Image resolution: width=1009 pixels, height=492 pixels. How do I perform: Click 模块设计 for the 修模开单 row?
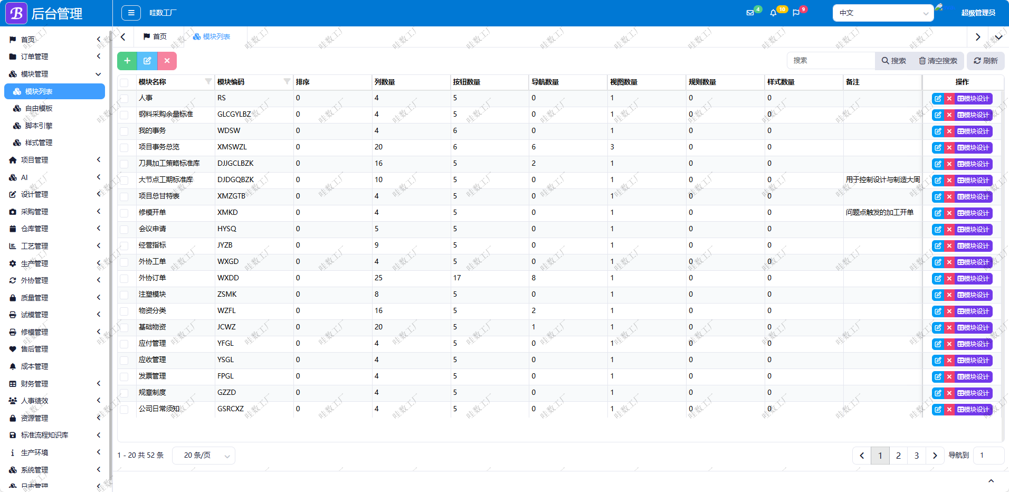974,213
